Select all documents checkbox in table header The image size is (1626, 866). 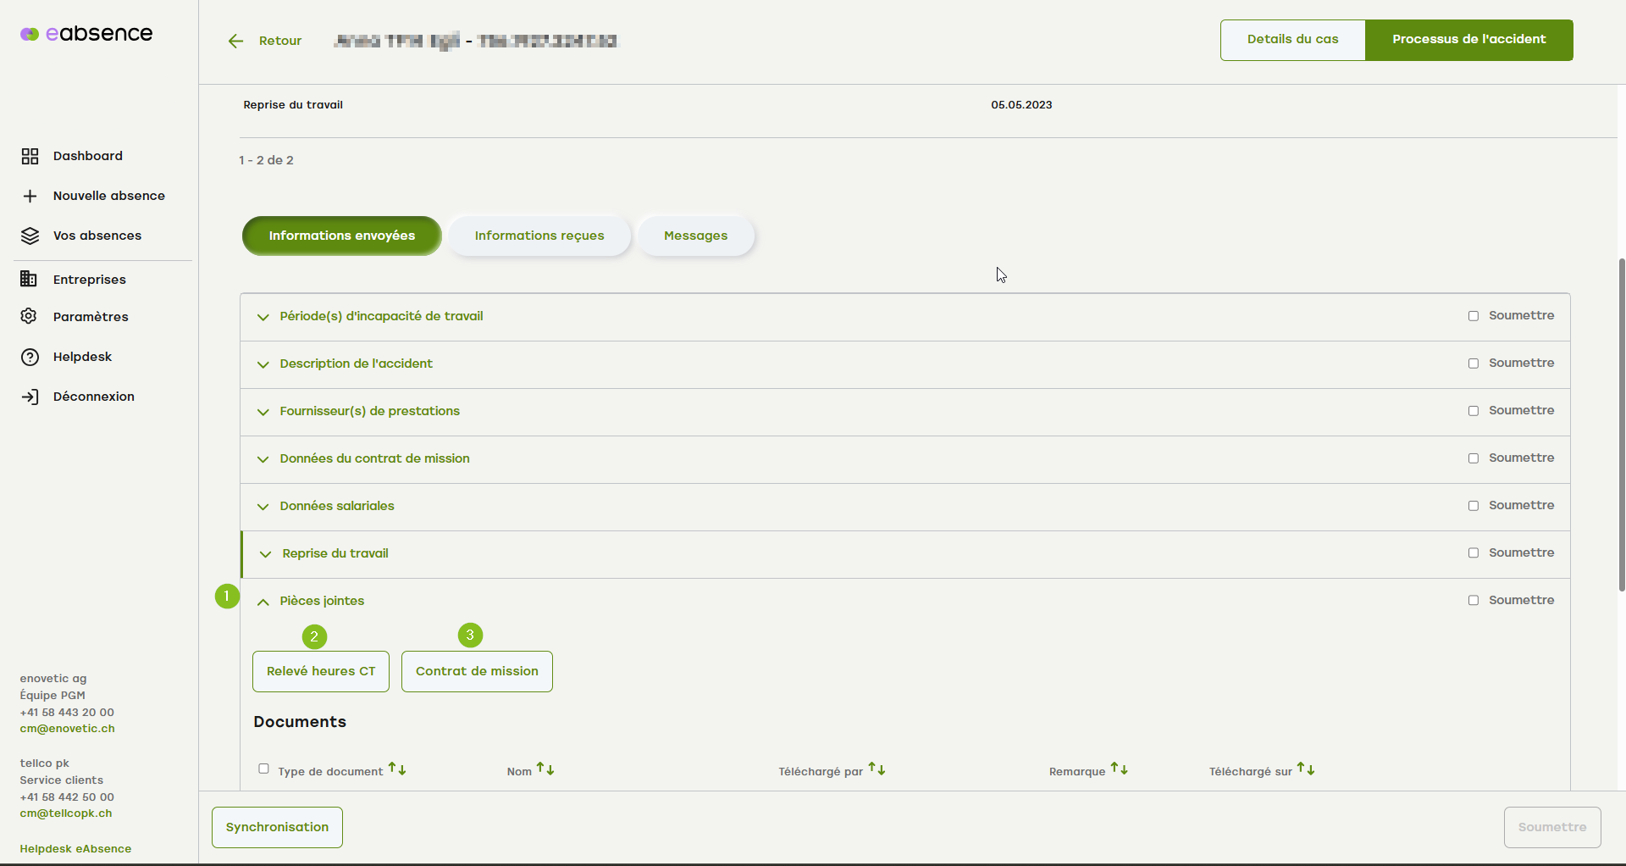pyautogui.click(x=263, y=769)
